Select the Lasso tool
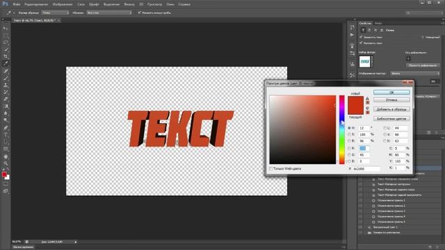 (6, 42)
